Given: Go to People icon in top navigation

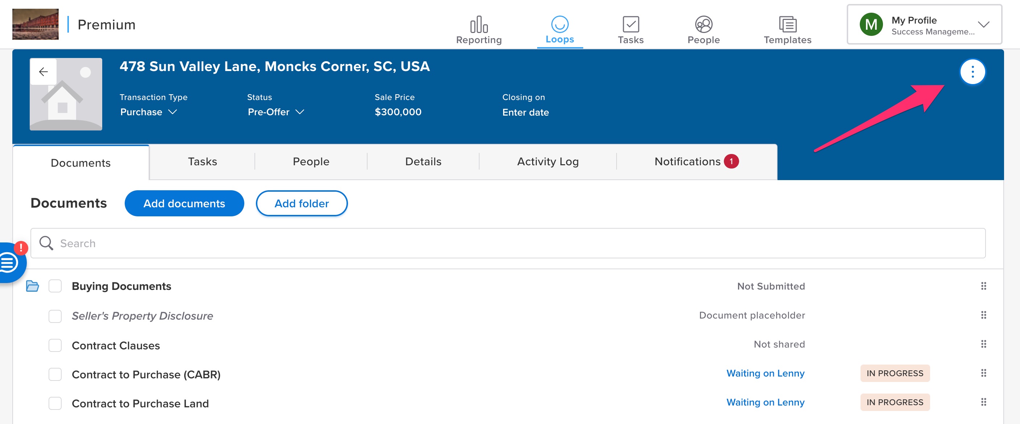Looking at the screenshot, I should pyautogui.click(x=703, y=25).
